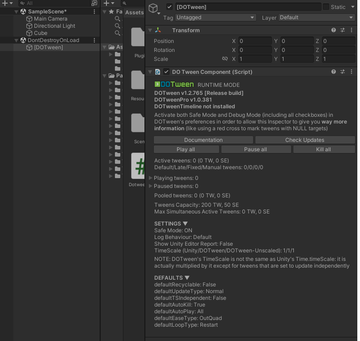Image resolution: width=360 pixels, height=341 pixels.
Task: Click the Position X input field
Action: tap(255, 41)
